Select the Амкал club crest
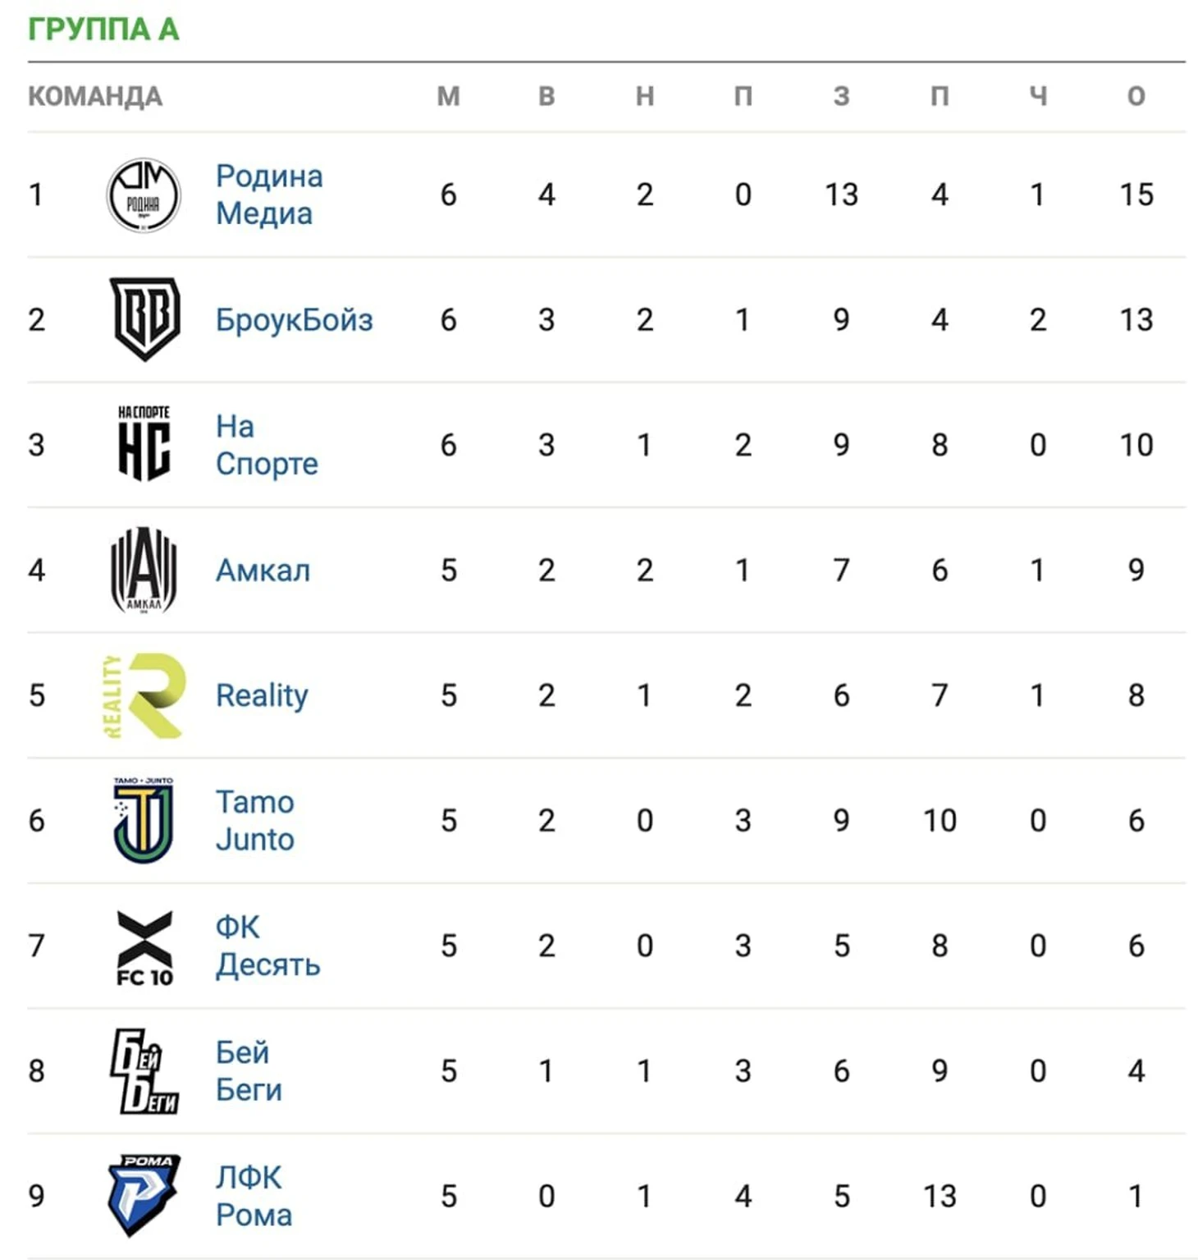The image size is (1198, 1260). (x=144, y=570)
